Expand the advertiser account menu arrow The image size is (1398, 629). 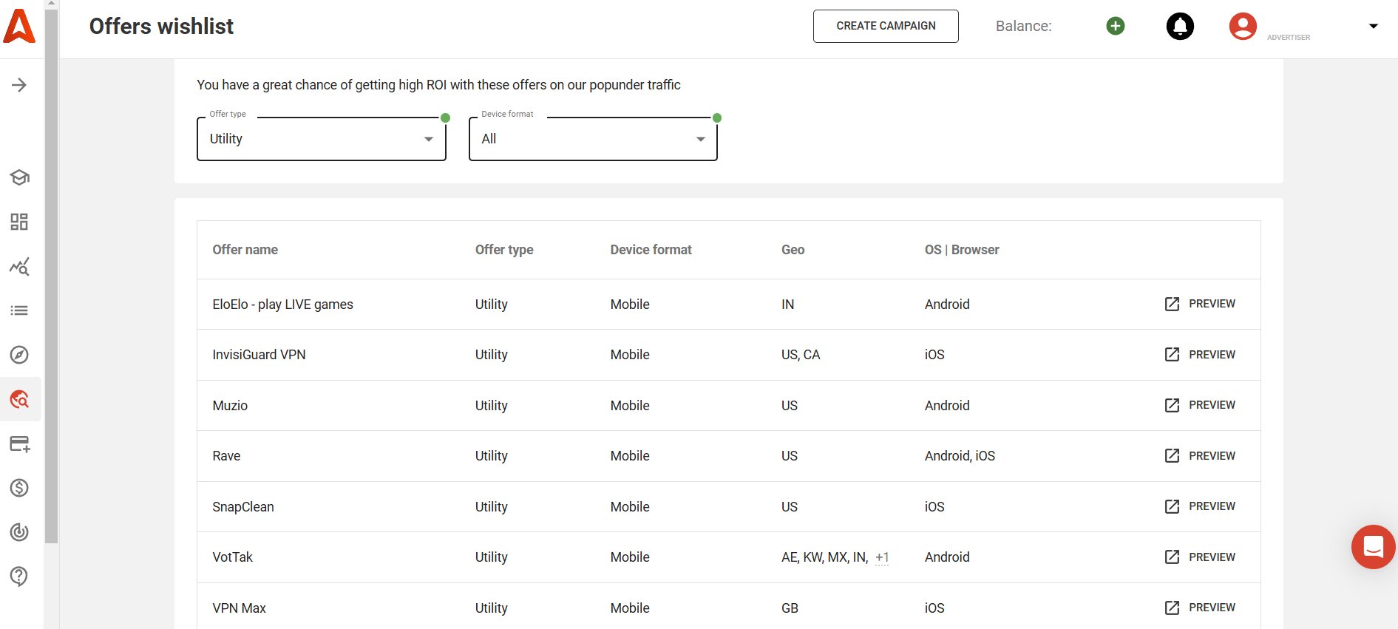click(1373, 26)
